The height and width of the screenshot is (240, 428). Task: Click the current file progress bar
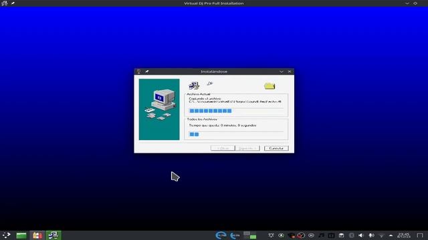pos(236,111)
